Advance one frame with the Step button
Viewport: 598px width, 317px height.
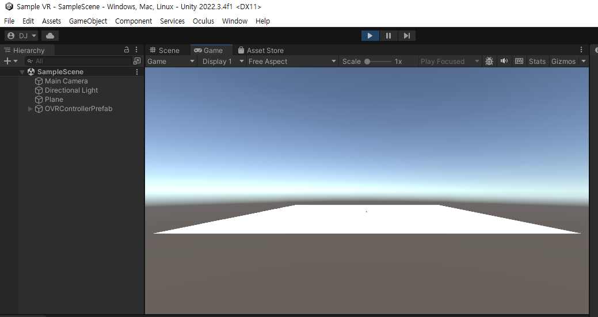pyautogui.click(x=406, y=36)
